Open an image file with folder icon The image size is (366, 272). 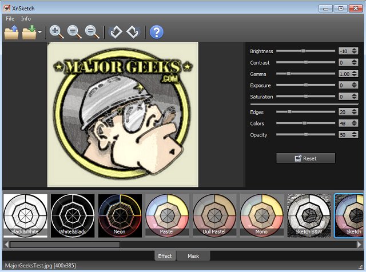[11, 32]
